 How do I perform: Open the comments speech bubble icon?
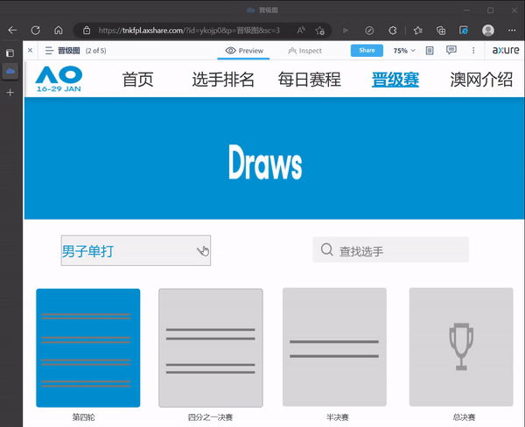[x=451, y=50]
